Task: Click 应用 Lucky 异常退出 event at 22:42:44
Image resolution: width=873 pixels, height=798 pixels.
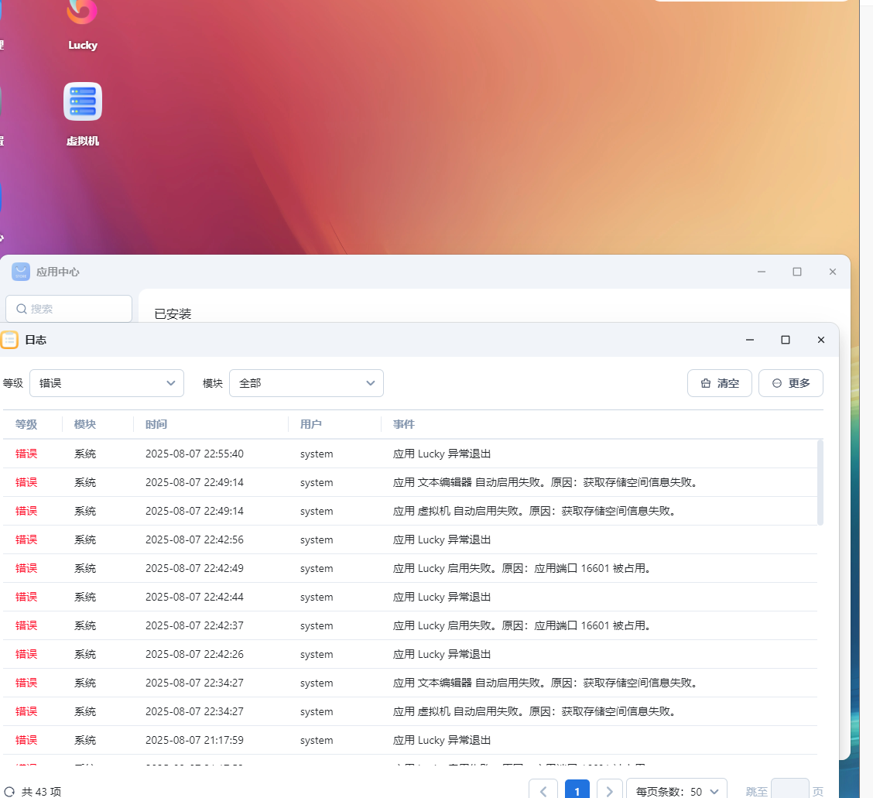Action: click(442, 597)
